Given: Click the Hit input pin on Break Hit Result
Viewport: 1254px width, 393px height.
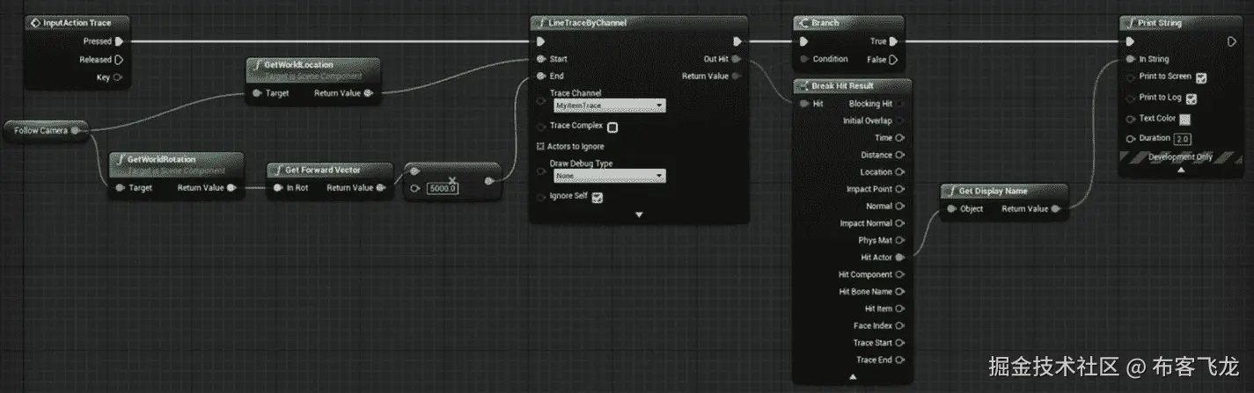Looking at the screenshot, I should point(803,104).
